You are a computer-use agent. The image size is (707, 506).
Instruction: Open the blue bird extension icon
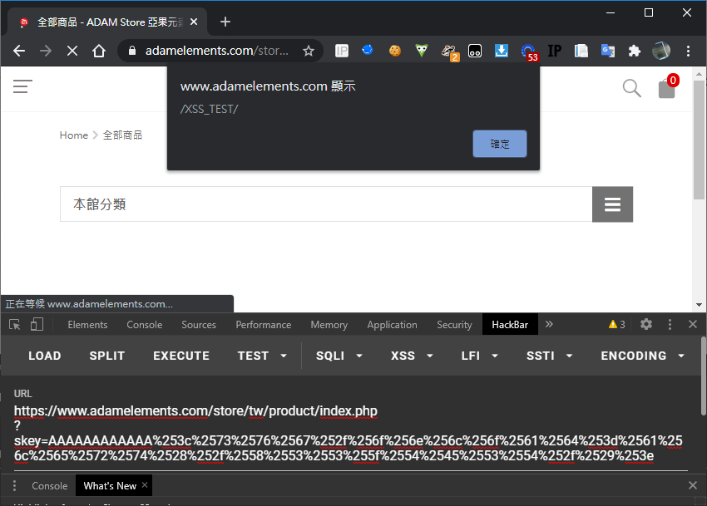click(368, 50)
